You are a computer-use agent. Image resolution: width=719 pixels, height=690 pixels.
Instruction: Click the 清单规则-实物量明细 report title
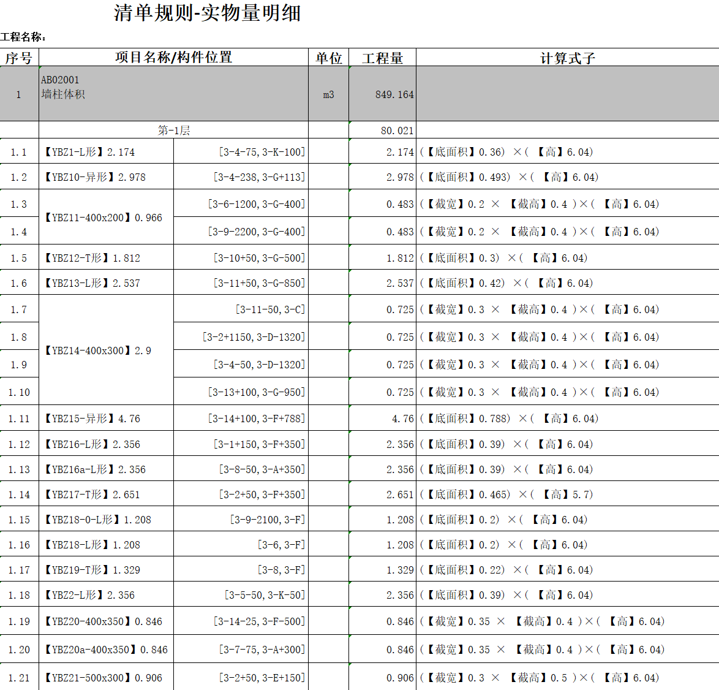pyautogui.click(x=207, y=13)
